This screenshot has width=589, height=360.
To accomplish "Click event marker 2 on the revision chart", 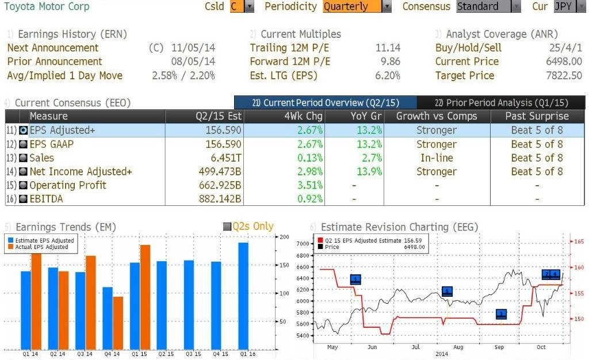I will tap(546, 274).
